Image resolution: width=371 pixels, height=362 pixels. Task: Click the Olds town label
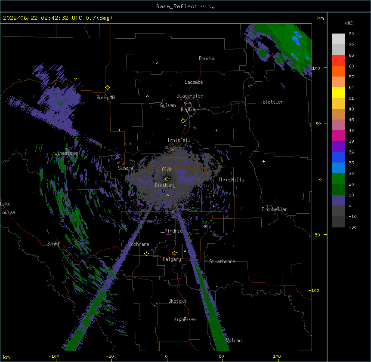tap(167, 169)
